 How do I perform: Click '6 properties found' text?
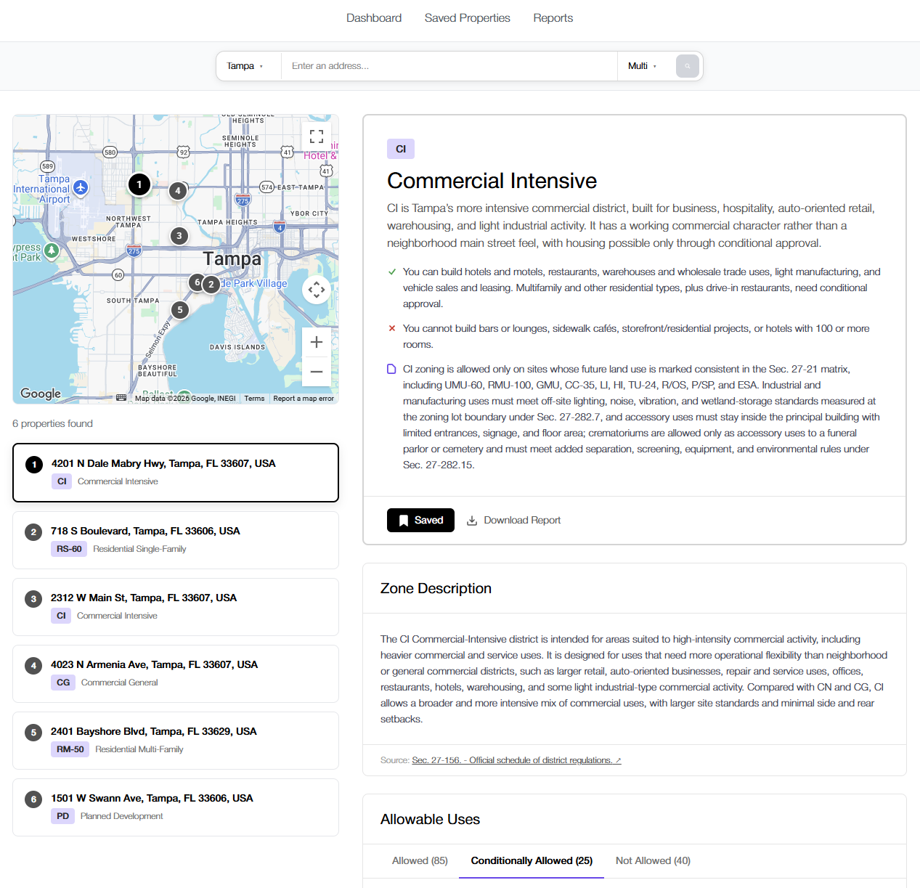click(52, 424)
